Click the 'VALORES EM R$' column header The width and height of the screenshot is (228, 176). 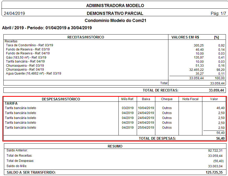(185, 37)
